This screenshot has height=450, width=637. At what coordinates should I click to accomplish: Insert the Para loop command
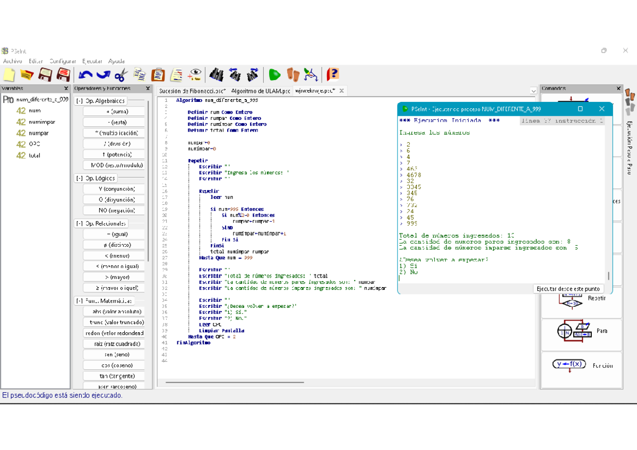point(581,331)
